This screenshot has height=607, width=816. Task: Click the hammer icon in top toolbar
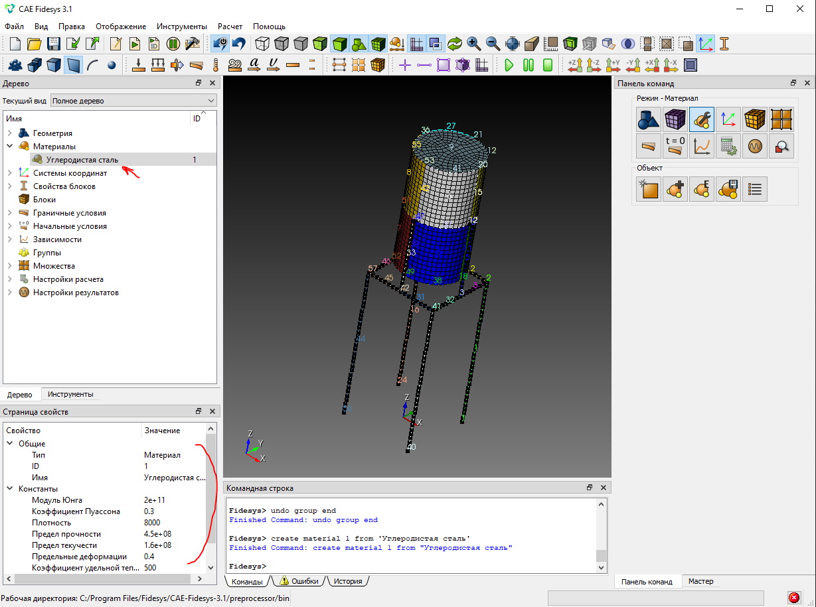(x=193, y=44)
